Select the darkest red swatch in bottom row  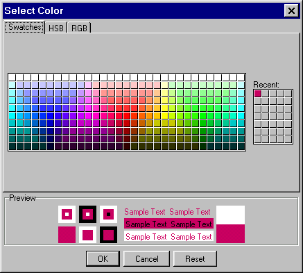(126, 146)
